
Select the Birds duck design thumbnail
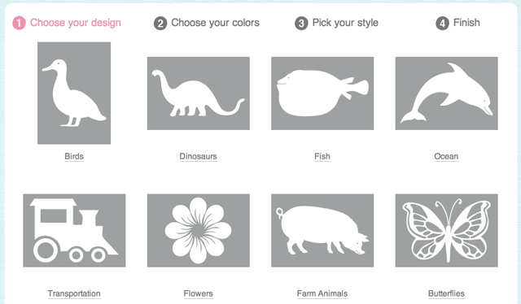74,93
